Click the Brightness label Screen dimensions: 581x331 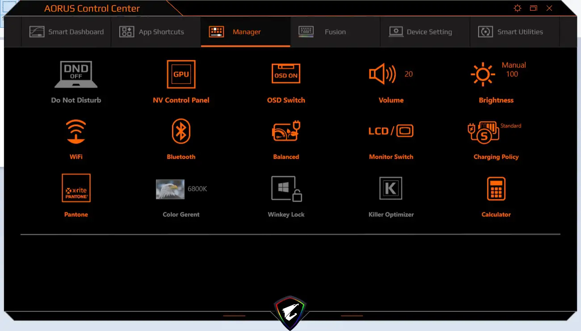pos(496,100)
